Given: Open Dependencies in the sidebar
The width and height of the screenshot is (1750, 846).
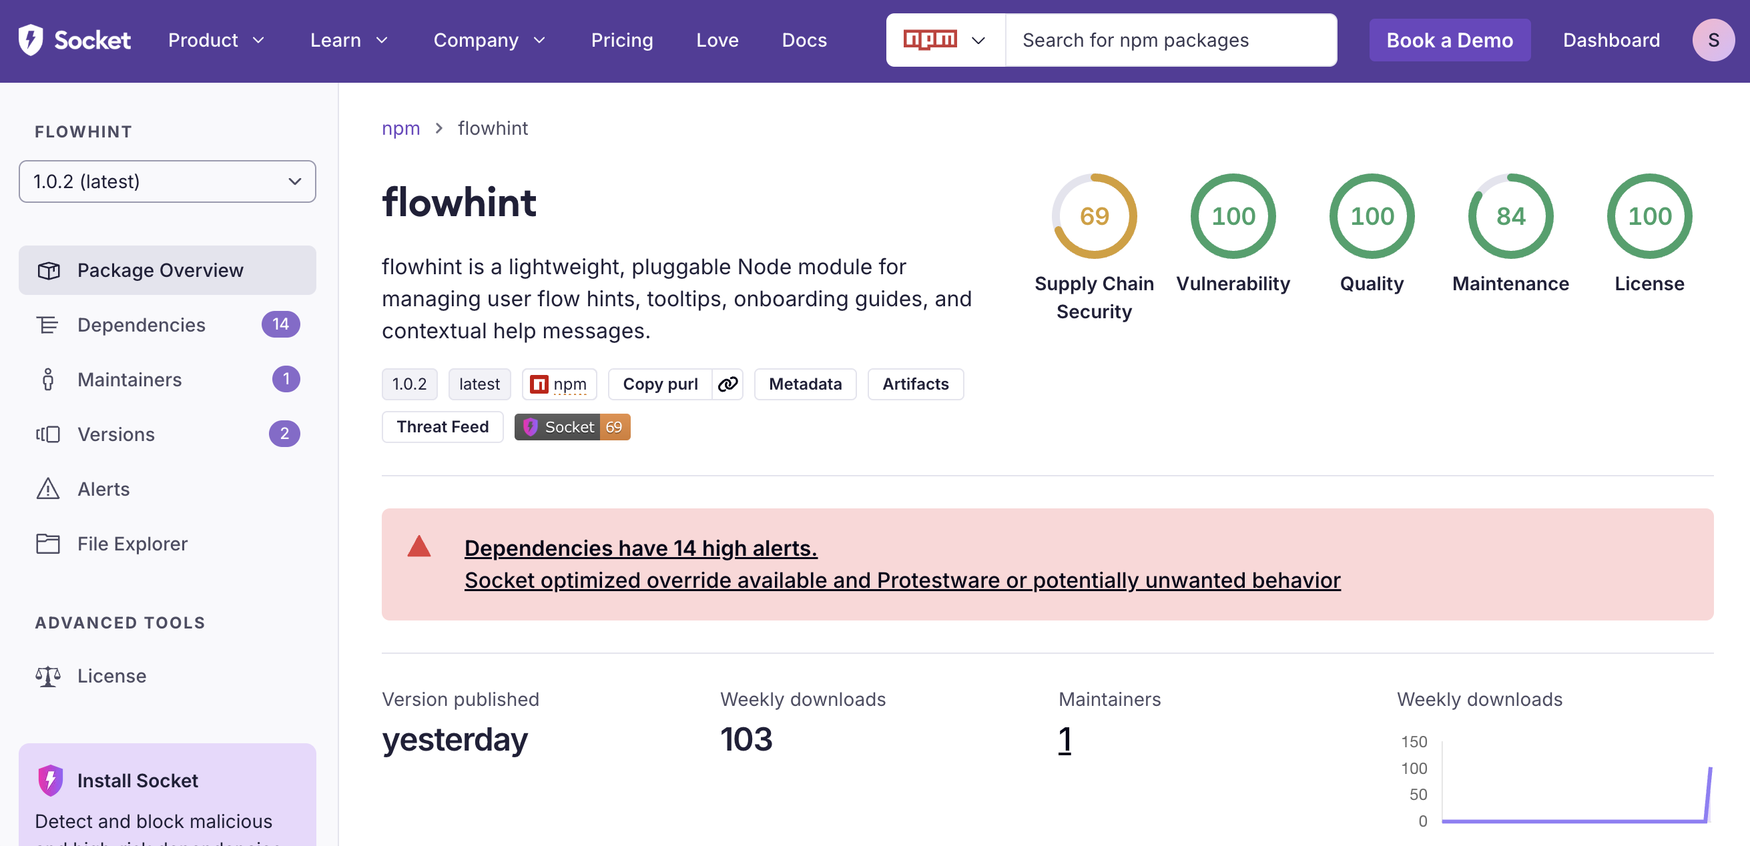Looking at the screenshot, I should (x=141, y=324).
